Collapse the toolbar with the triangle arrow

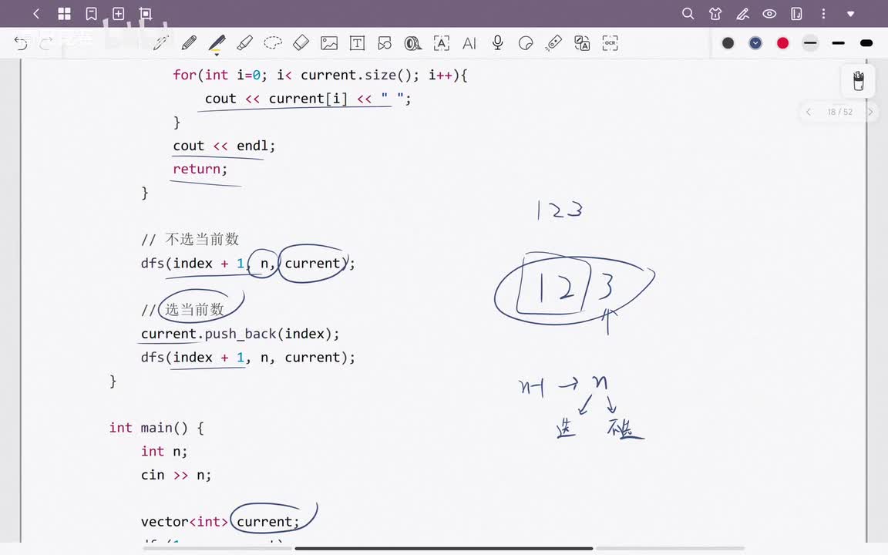pyautogui.click(x=851, y=14)
